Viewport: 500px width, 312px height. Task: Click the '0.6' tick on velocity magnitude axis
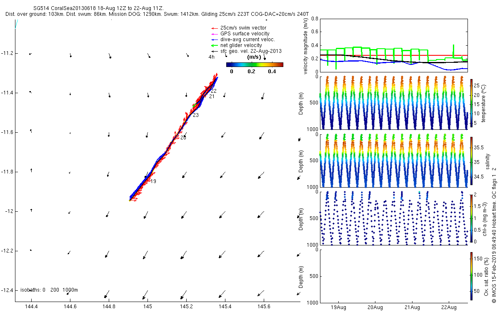[x=315, y=32]
